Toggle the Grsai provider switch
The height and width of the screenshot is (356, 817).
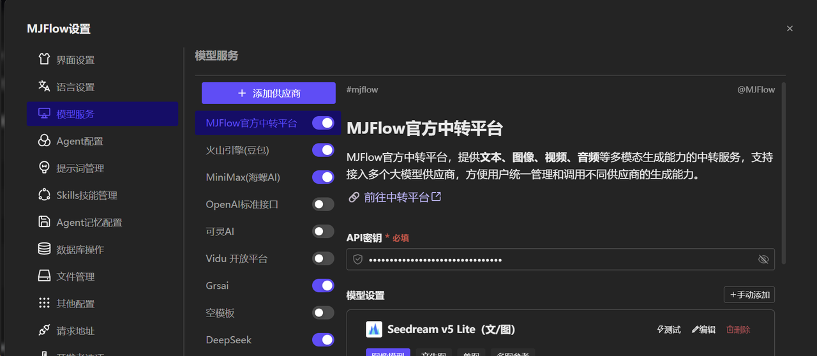point(323,286)
